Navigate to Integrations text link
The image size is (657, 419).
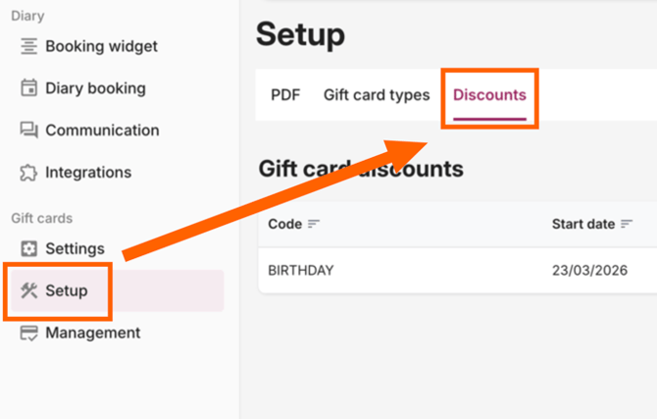[88, 173]
